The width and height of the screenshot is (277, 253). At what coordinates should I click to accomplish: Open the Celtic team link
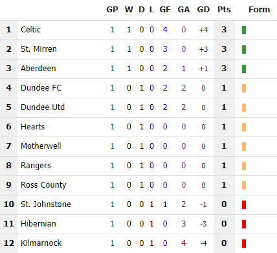(30, 30)
